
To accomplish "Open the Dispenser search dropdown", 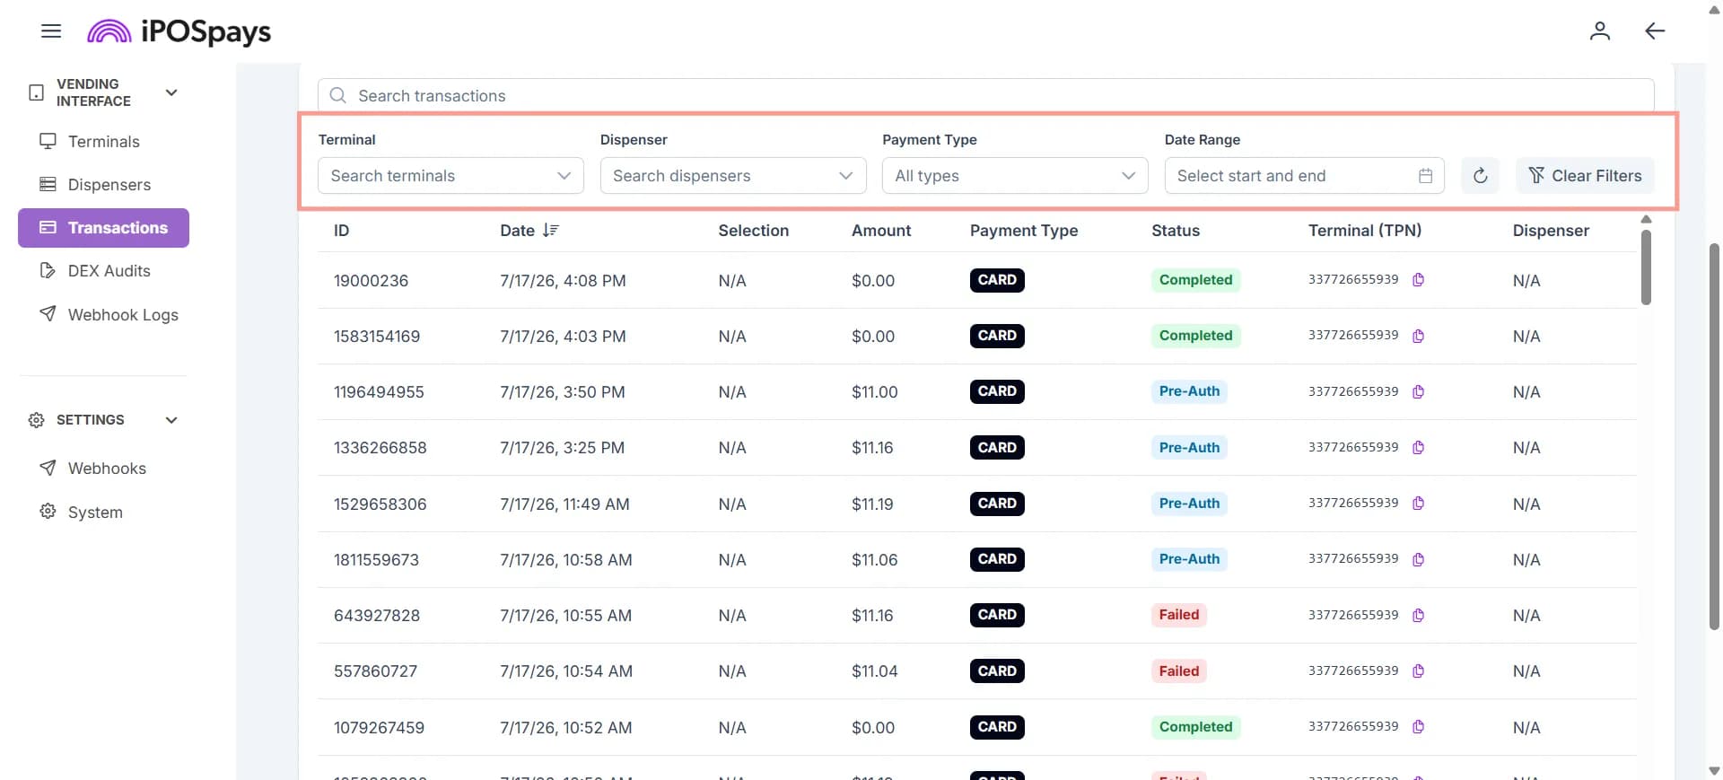I will (x=733, y=176).
